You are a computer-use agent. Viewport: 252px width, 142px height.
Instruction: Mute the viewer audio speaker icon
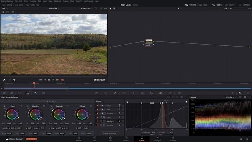(x=14, y=80)
